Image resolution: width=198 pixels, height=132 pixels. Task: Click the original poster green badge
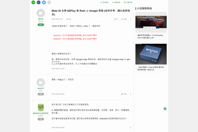tap(41, 25)
